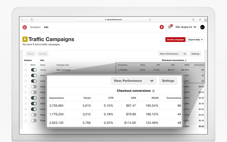Select the Main campaign name
The width and height of the screenshot is (227, 142).
point(64,70)
